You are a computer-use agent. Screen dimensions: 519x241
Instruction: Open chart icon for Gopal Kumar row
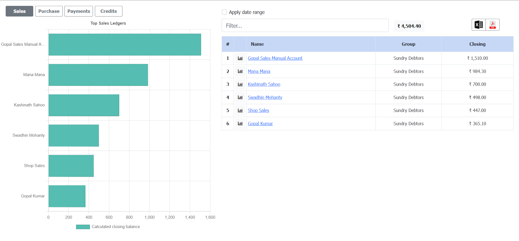(x=240, y=124)
